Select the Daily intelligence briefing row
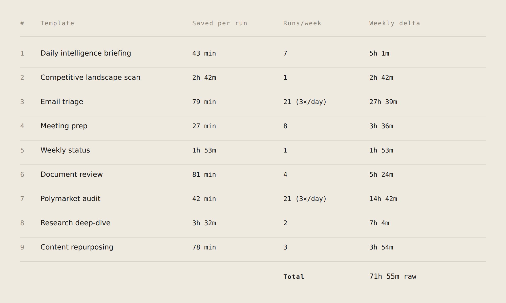The image size is (506, 303). coord(253,53)
